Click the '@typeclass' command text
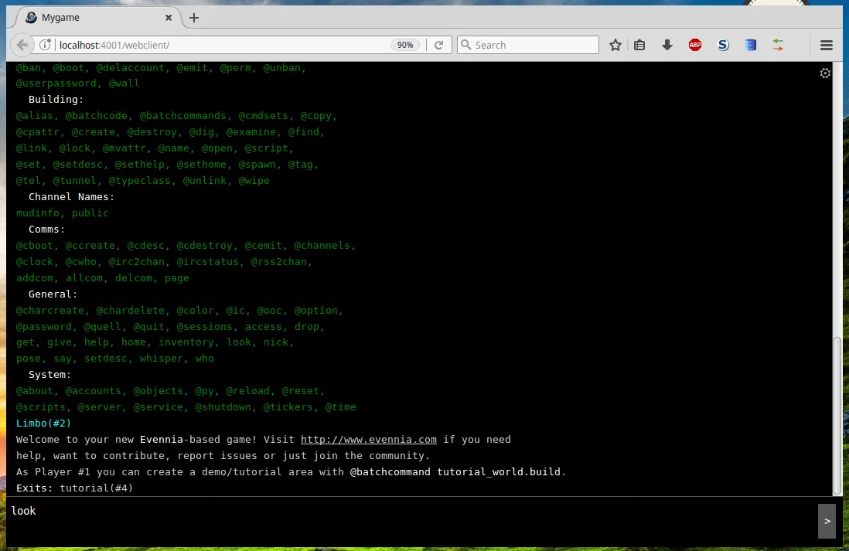The image size is (849, 551). [x=140, y=181]
